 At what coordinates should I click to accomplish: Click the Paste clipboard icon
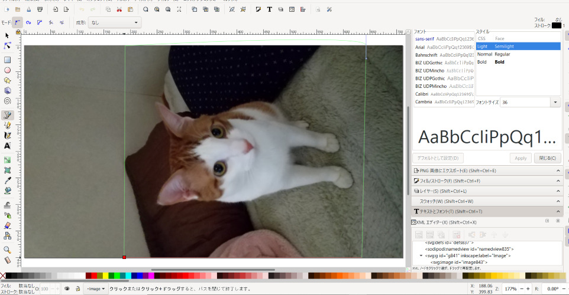[130, 9]
